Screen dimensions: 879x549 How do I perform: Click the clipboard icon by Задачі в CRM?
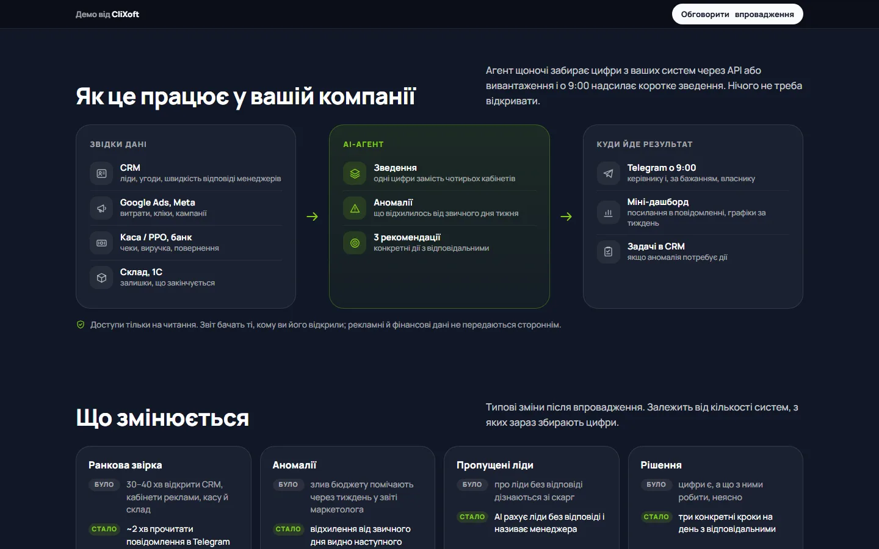[x=608, y=251]
